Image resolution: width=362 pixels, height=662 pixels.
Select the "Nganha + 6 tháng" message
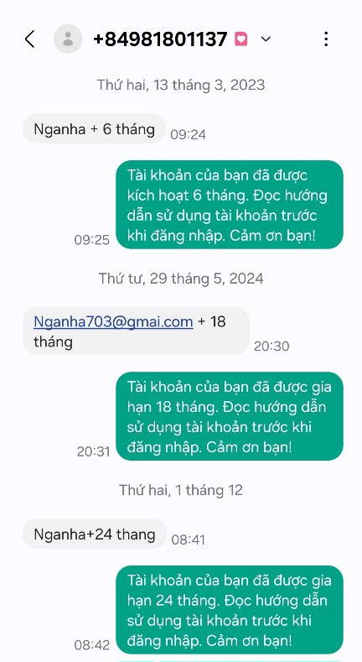(x=94, y=128)
